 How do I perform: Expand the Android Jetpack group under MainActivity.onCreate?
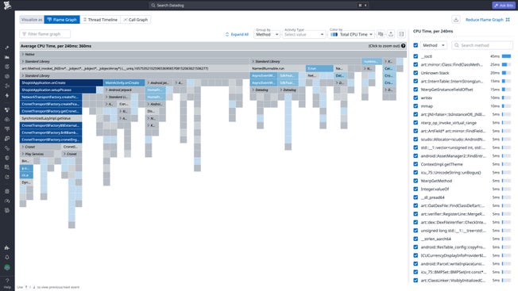106,90
